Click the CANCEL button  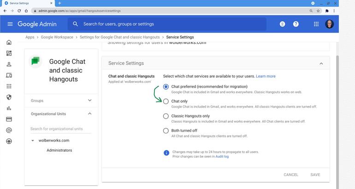pos(291,175)
